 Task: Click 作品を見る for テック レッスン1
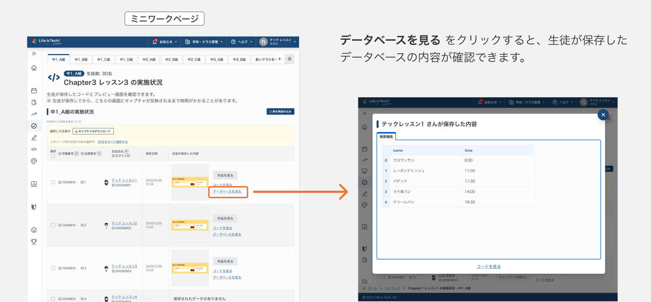(225, 175)
